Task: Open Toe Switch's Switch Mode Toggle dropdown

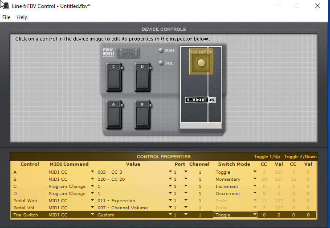Action: tap(255, 215)
